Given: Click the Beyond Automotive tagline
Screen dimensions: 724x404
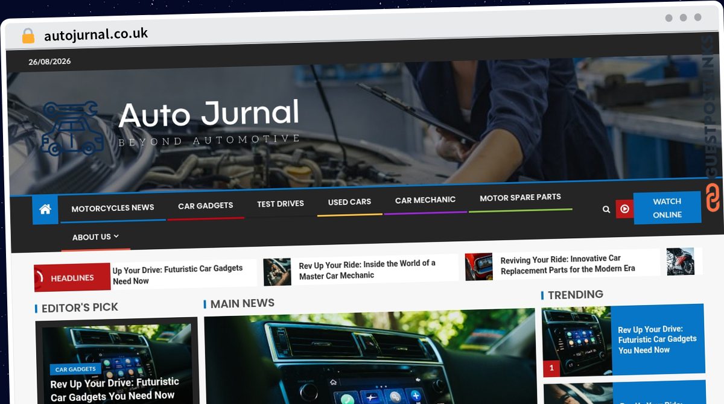Looking at the screenshot, I should tap(209, 140).
